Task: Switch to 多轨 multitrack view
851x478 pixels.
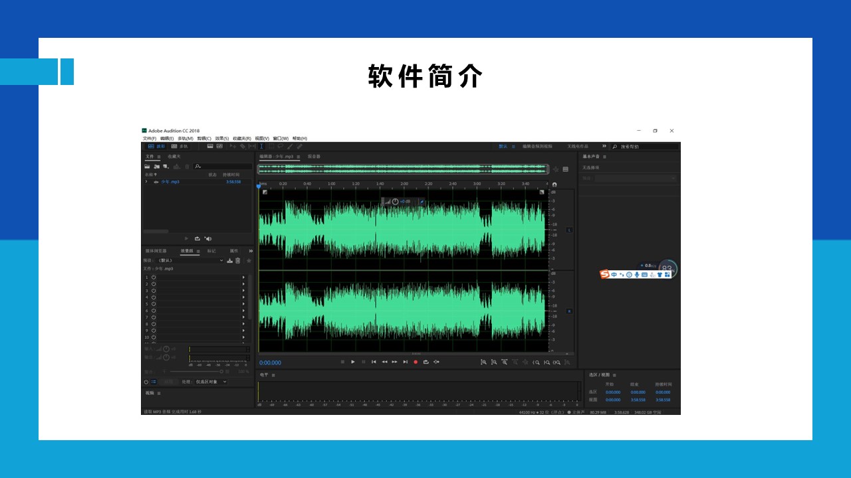Action: [x=180, y=146]
